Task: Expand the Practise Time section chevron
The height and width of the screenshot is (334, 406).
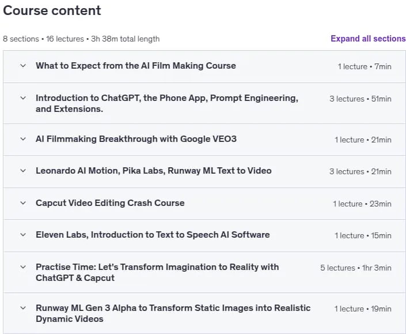Action: pos(23,267)
